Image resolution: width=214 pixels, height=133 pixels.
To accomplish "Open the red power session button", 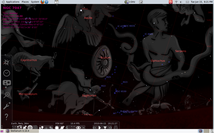I will tap(171, 2).
